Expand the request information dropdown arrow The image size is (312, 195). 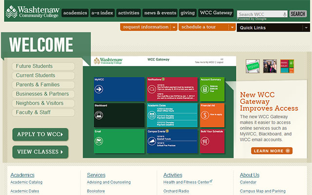pos(174,27)
